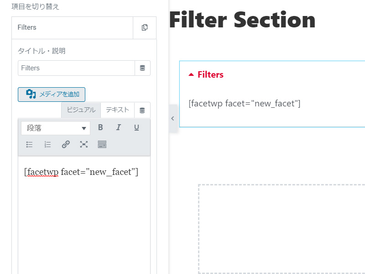Toggle italic formatting in the editor

tap(119, 127)
